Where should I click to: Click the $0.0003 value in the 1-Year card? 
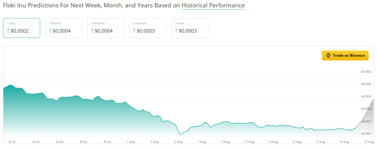tap(188, 31)
